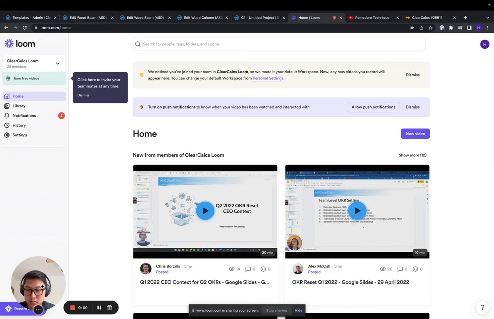Switch to the Templates - Admin tab
The height and width of the screenshot is (319, 494).
click(31, 18)
